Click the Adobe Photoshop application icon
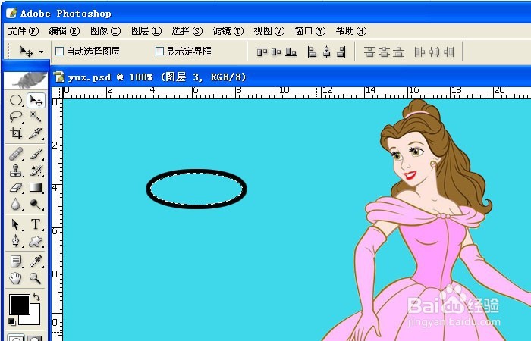The height and width of the screenshot is (341, 531). pos(11,13)
